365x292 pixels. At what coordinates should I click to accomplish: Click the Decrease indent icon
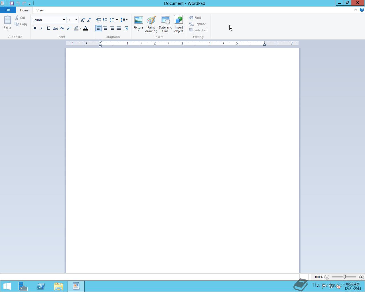(x=99, y=20)
